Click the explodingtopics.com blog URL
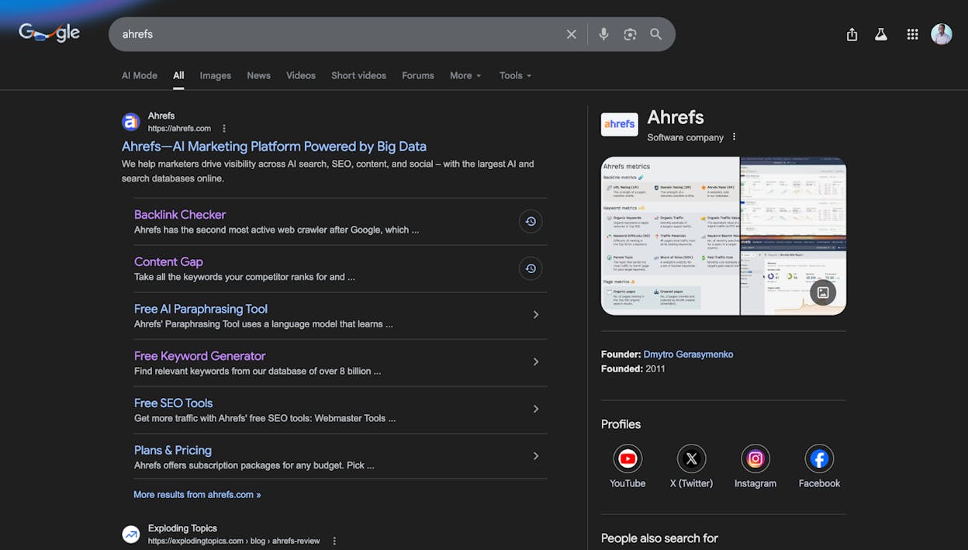Viewport: 968px width, 550px height. pos(234,541)
